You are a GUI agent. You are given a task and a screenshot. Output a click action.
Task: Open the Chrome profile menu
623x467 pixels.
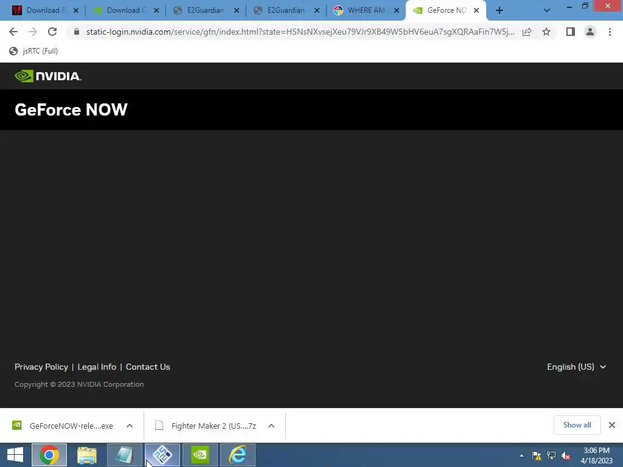tap(590, 32)
